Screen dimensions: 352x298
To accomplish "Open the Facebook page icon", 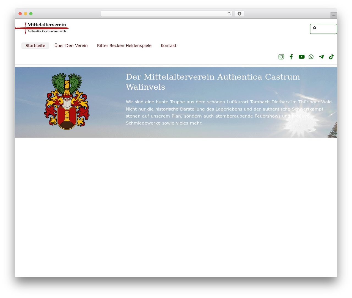I will tap(291, 57).
